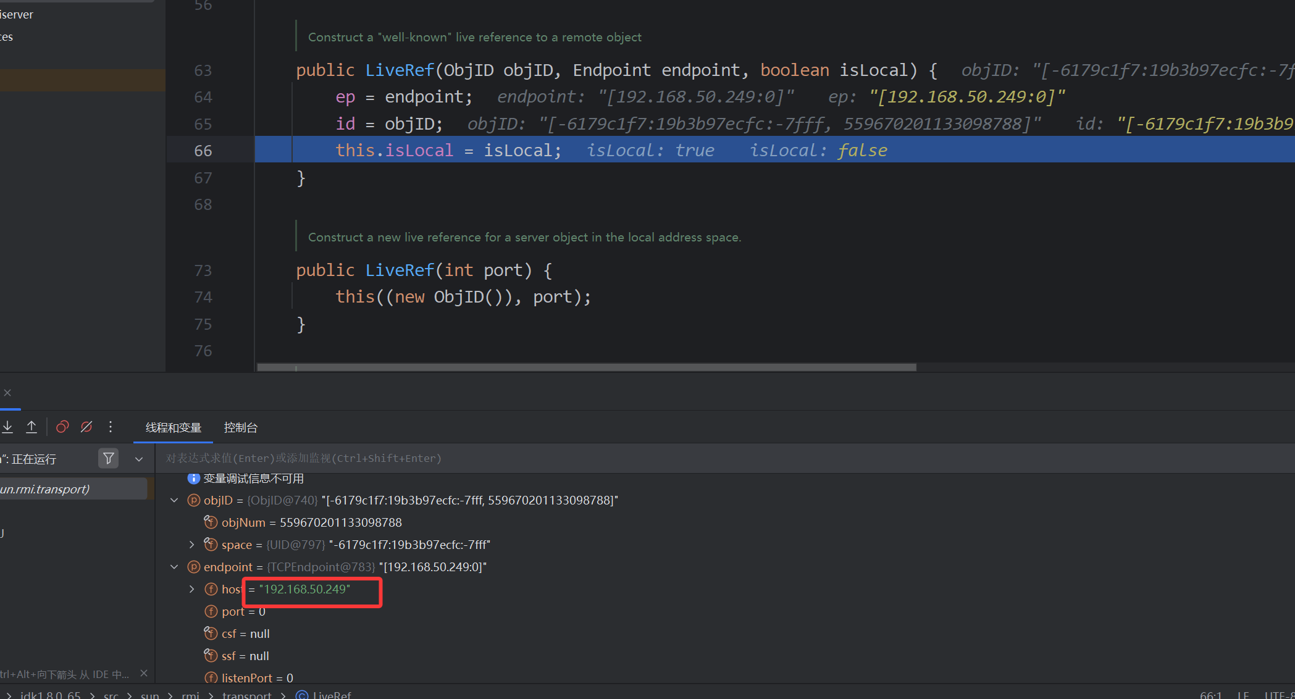Expand the space UID variable node

click(x=192, y=545)
